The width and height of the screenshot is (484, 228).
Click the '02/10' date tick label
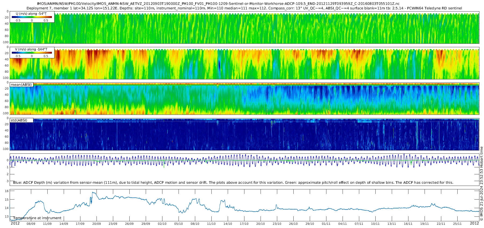tap(162, 224)
